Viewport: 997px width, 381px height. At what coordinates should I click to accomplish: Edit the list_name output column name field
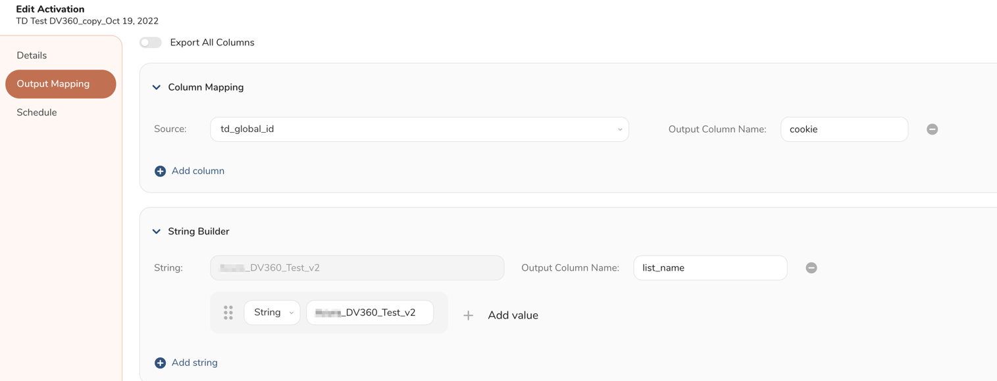click(x=709, y=268)
